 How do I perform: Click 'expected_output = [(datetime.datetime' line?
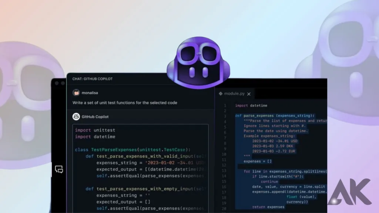[x=150, y=169]
